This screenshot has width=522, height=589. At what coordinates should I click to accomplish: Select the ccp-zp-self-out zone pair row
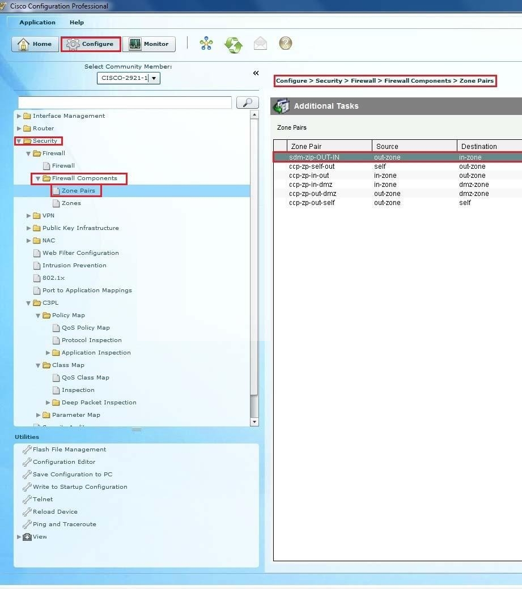398,167
